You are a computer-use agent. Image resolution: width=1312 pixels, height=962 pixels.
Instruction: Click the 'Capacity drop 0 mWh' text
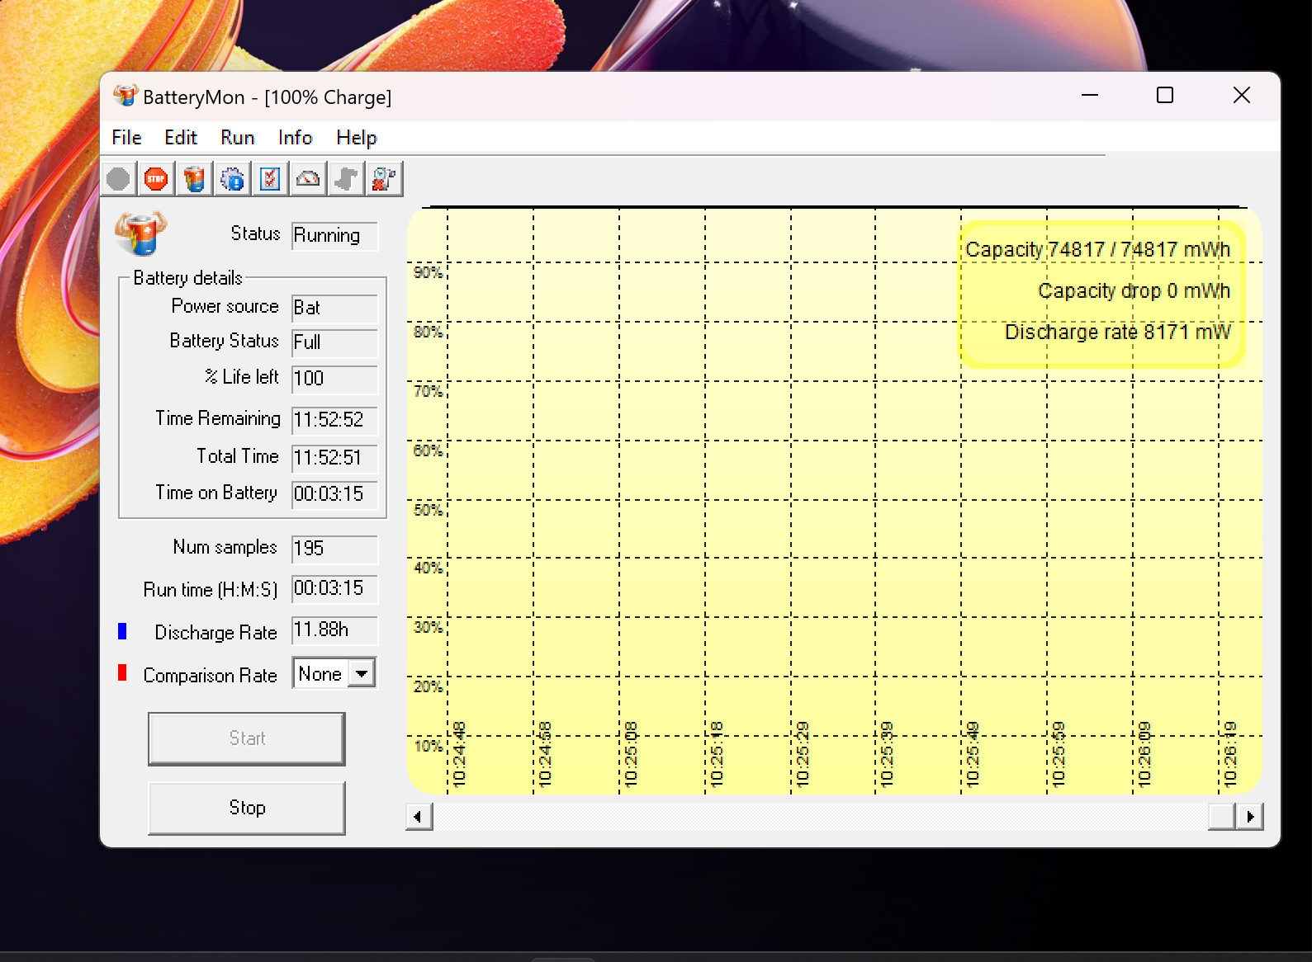pyautogui.click(x=1134, y=291)
